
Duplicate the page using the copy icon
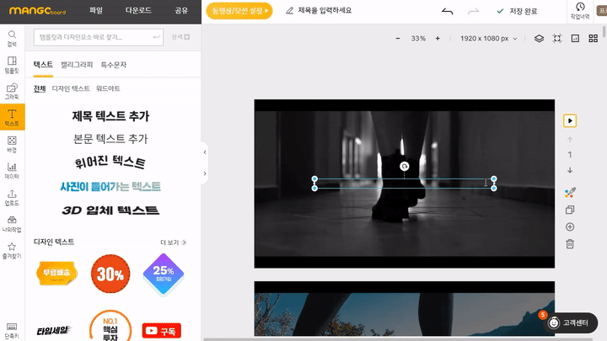point(570,210)
